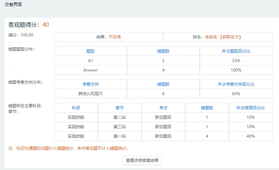
Task: Select the Answer question type cell
Action: (x=90, y=70)
